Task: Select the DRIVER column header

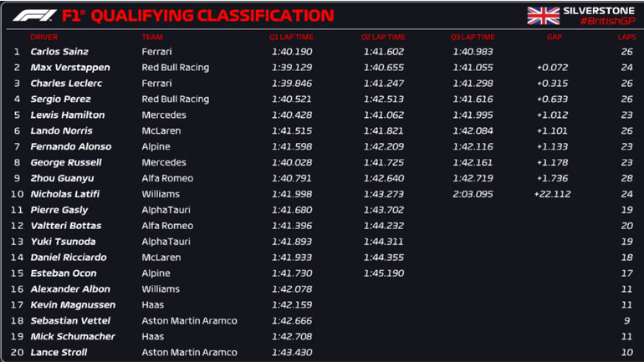Action: point(43,38)
